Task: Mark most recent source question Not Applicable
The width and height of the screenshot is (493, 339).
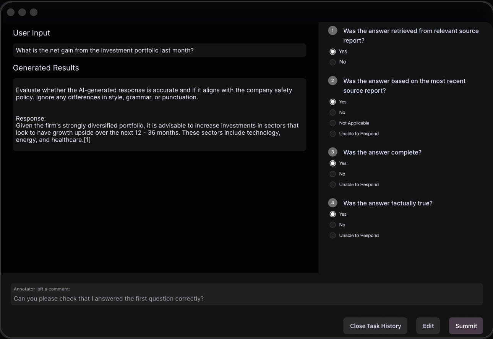Action: 332,123
